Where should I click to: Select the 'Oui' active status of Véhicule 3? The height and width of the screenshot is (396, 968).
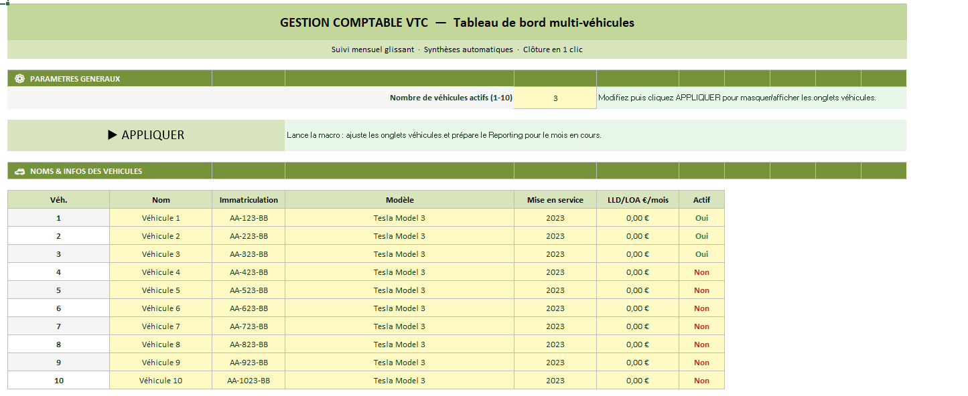click(x=701, y=254)
